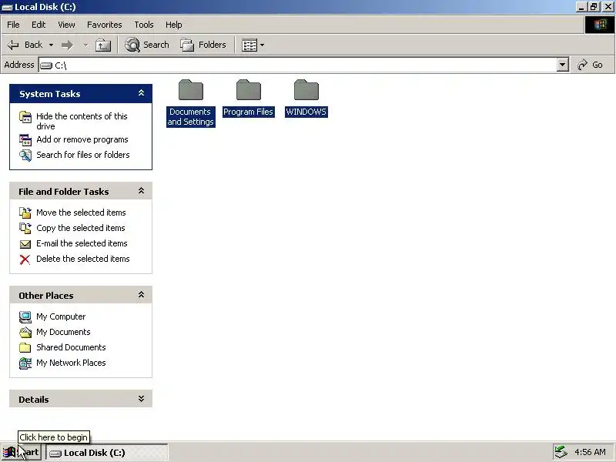Viewport: 616px width, 462px height.
Task: Open My Computer from Other Places
Action: pos(61,316)
